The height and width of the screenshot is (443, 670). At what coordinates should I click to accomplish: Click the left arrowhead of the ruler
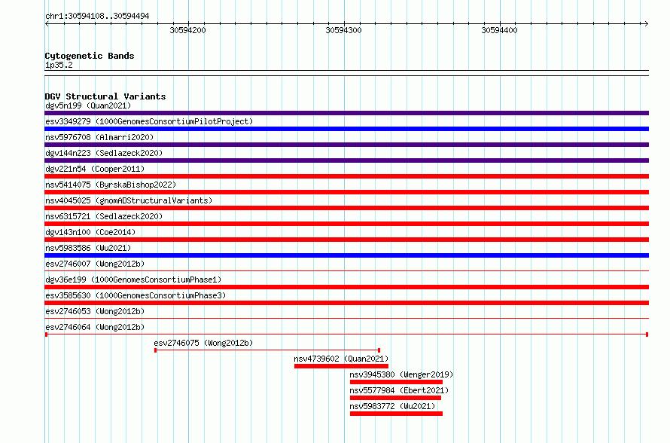(47, 23)
